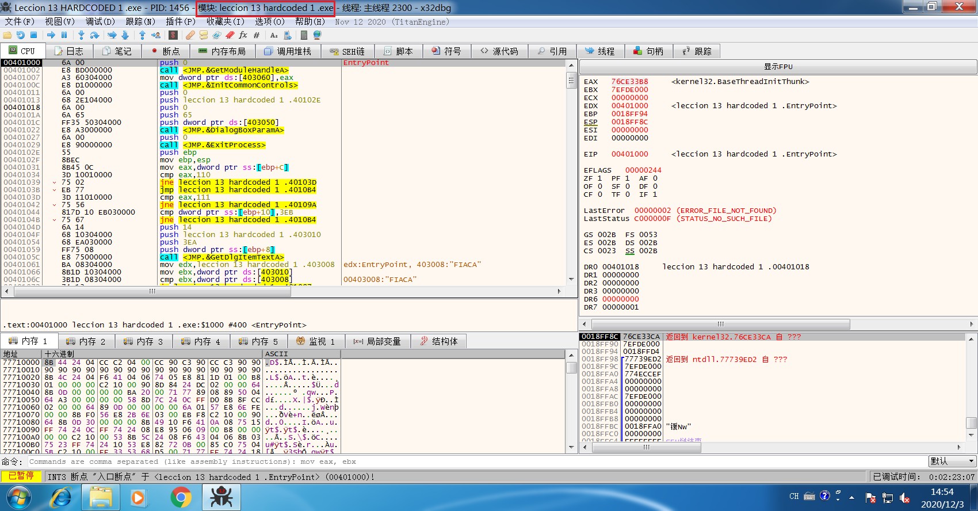Viewport: 978px width, 511px height.
Task: Expand the jne branch arrow at 00401039
Action: pos(55,182)
